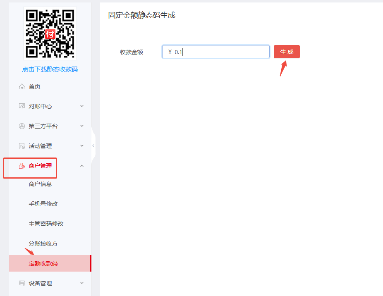This screenshot has width=383, height=296.
Task: Go to 商户信息 submenu
Action: [x=40, y=184]
